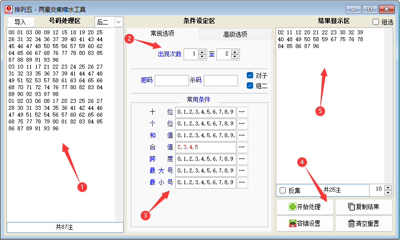
Task: Uncheck the 组二 checkbox
Action: point(250,86)
